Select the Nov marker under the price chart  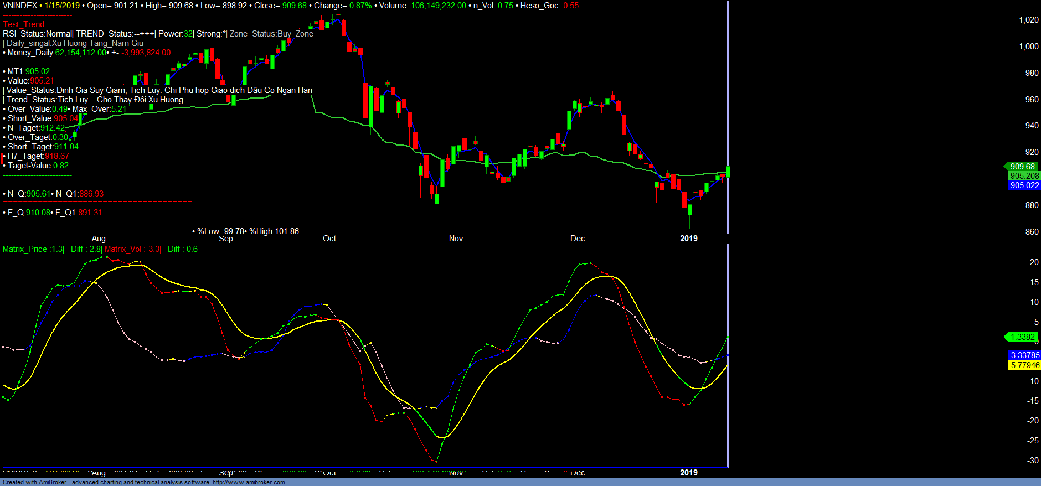[456, 239]
